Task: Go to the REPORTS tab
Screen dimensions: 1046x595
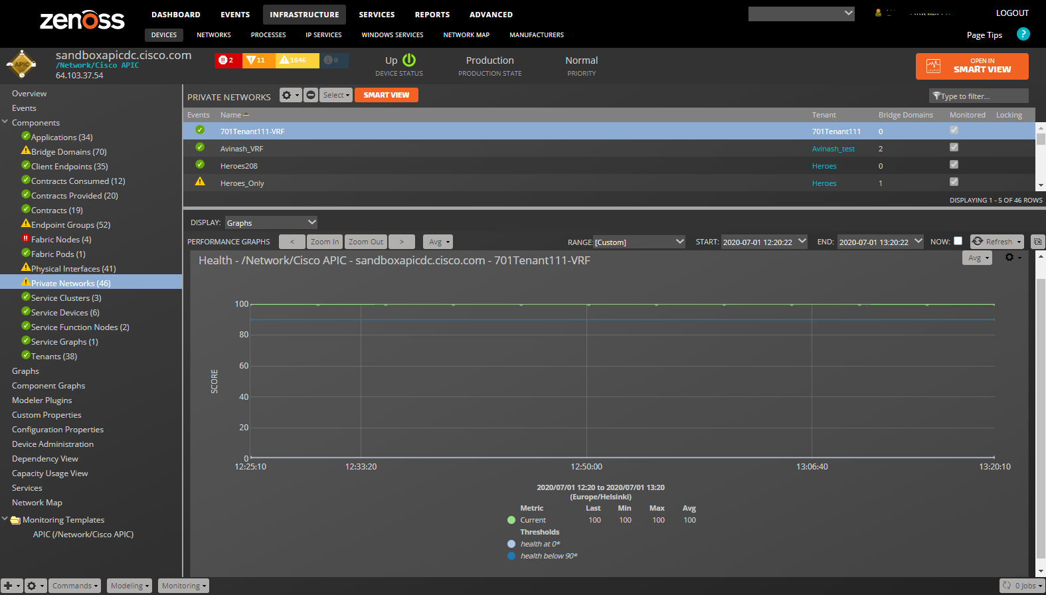Action: [x=432, y=15]
